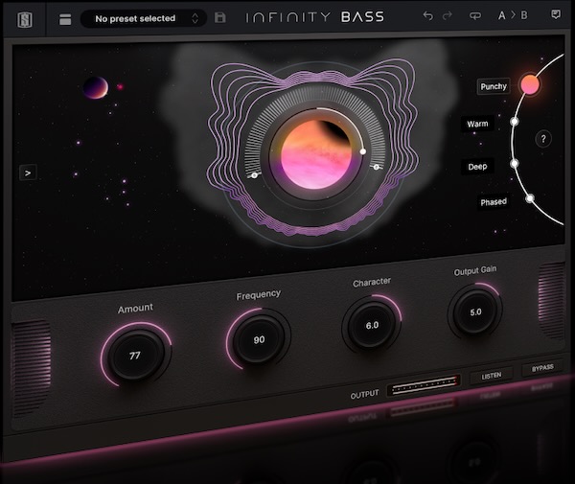Viewport: 575px width, 484px height.
Task: Click the 'Character' label text
Action: click(x=372, y=283)
